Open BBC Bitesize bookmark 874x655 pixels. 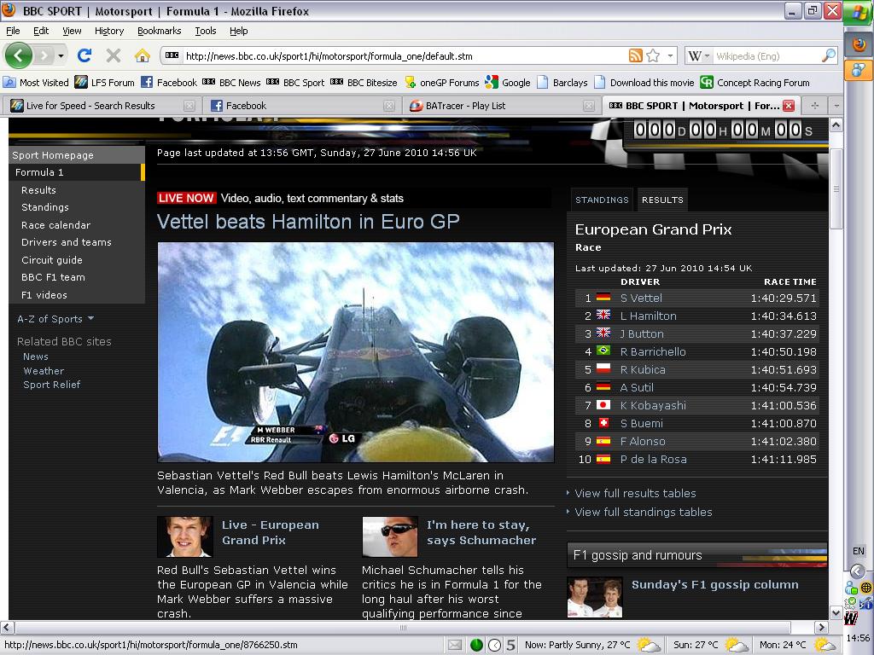pos(364,83)
